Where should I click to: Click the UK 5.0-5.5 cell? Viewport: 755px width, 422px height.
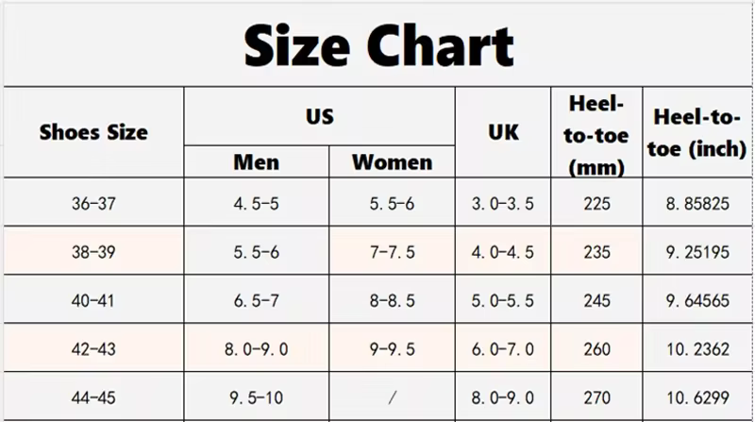tap(503, 300)
